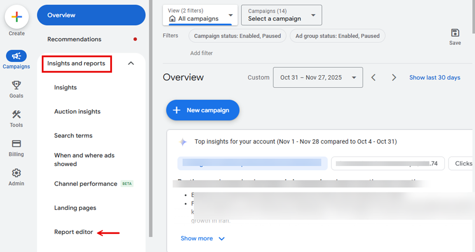The height and width of the screenshot is (252, 475).
Task: Open the custom date range dropdown
Action: coord(317,77)
